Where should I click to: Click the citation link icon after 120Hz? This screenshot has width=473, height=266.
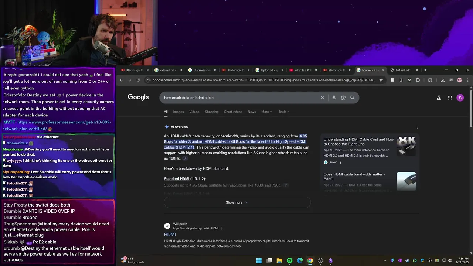pos(185,158)
